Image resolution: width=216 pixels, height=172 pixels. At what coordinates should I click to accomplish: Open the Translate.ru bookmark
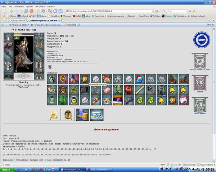pos(180,16)
